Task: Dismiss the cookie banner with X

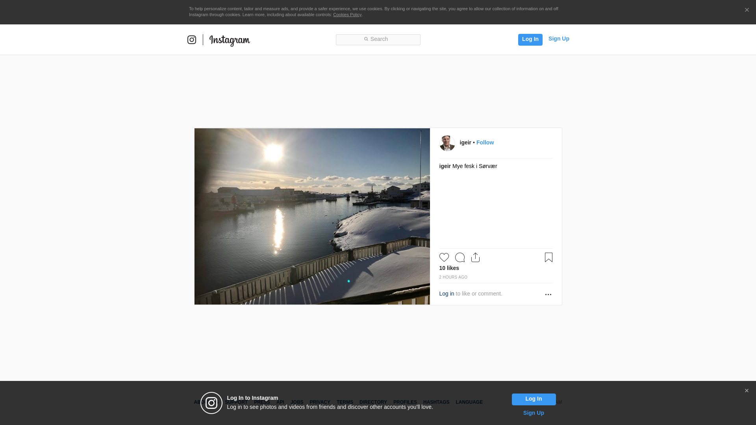Action: click(x=747, y=10)
